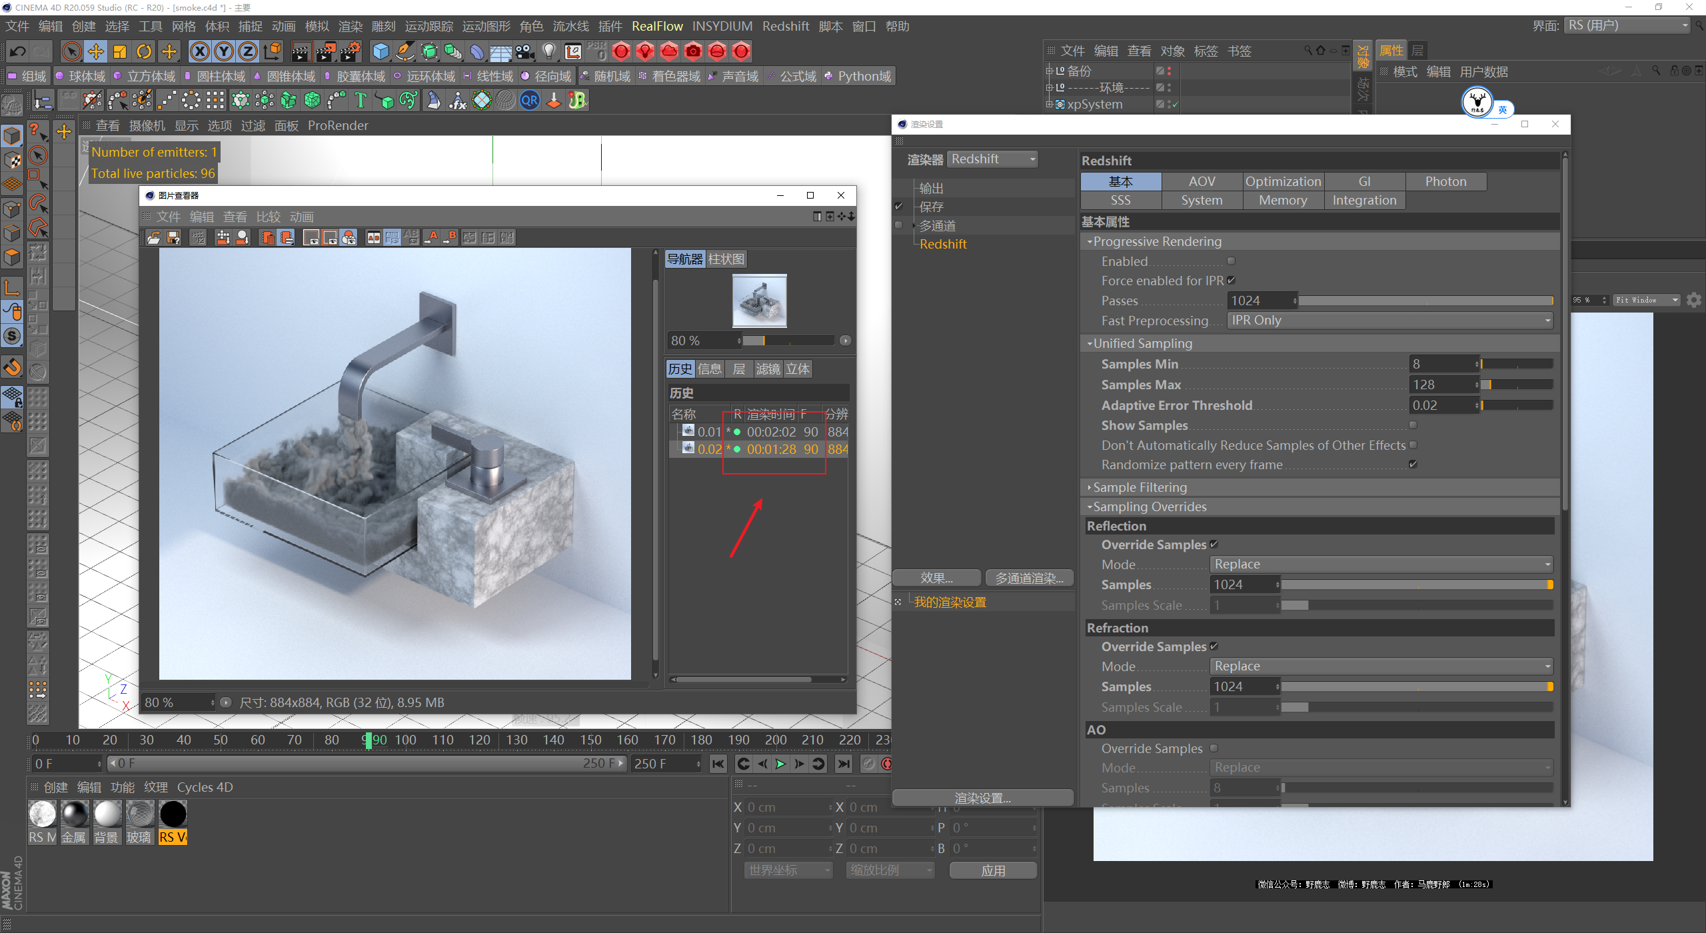Click the 渲染设置... button
This screenshot has width=1706, height=933.
click(983, 798)
